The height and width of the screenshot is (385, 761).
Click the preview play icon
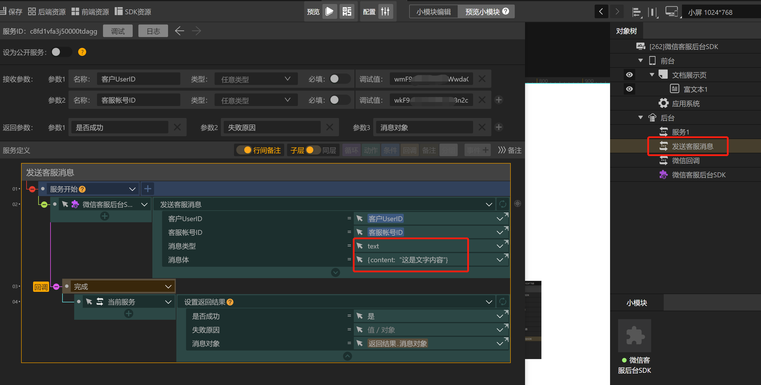click(x=329, y=12)
